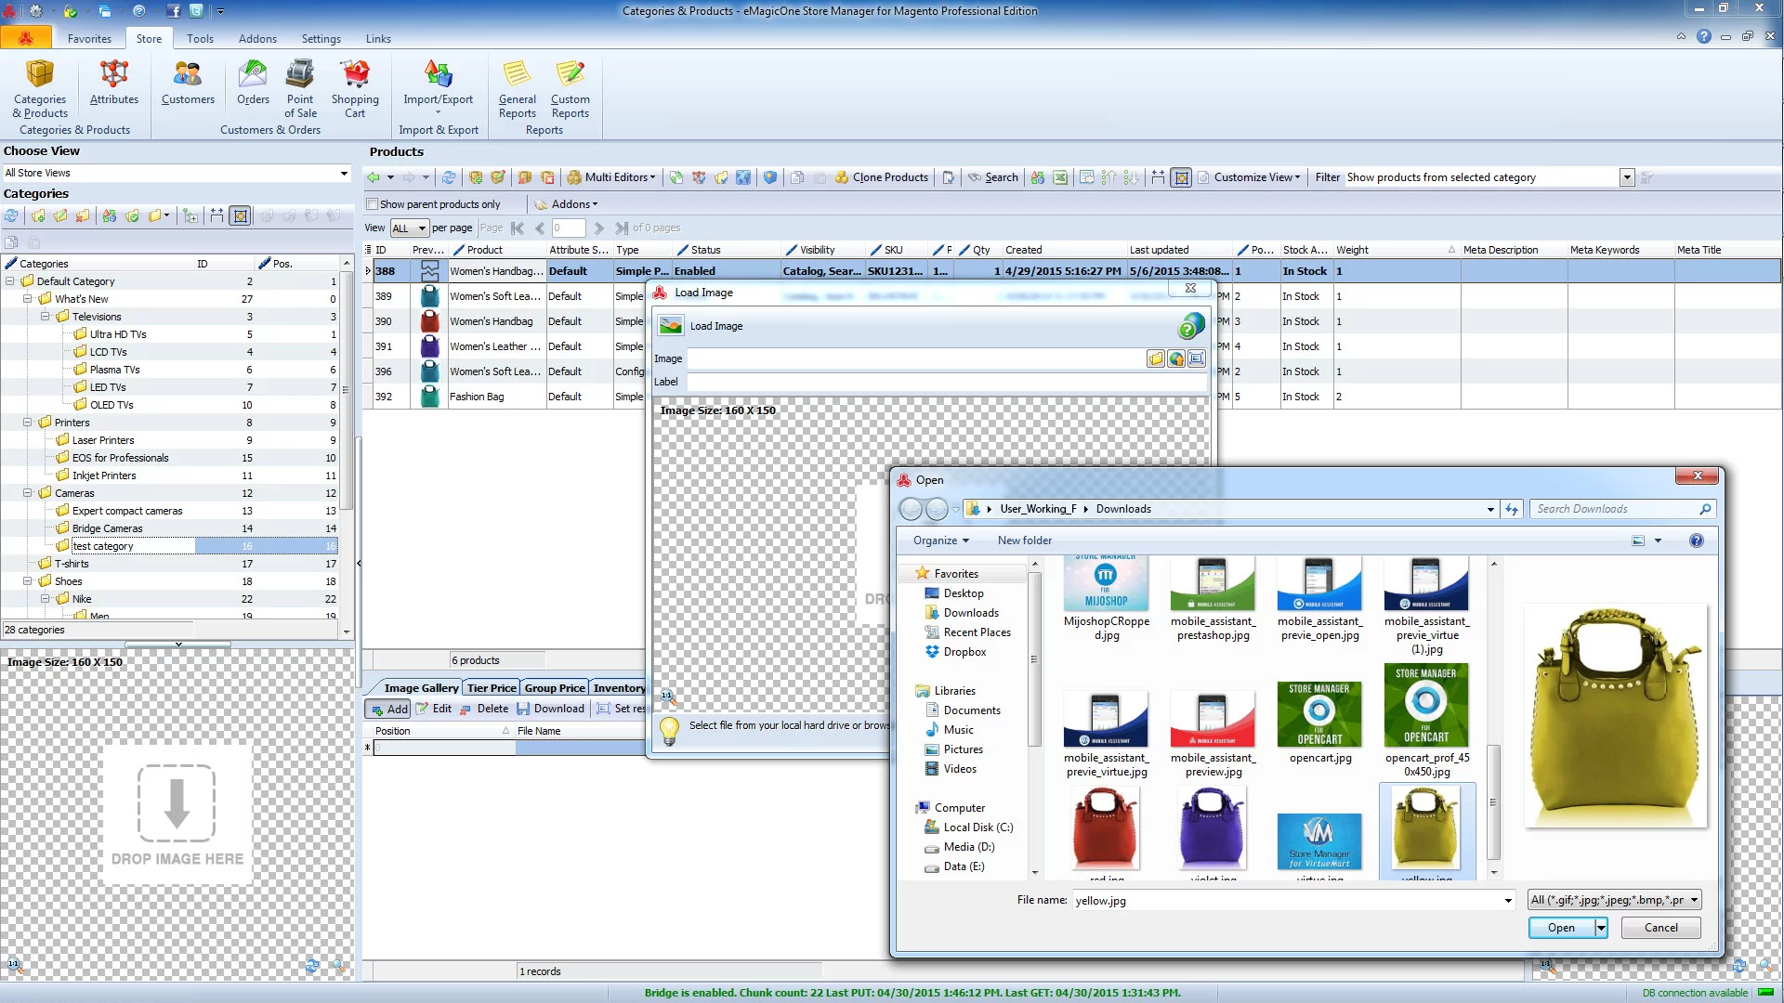Collapse the Televisions category node
Screen dimensions: 1784x1003
(x=46, y=317)
